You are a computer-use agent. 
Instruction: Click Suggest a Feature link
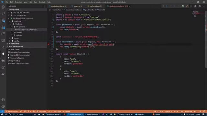click(x=17, y=58)
